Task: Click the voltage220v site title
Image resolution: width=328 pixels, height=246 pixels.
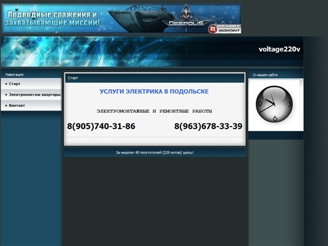Action: click(x=279, y=49)
